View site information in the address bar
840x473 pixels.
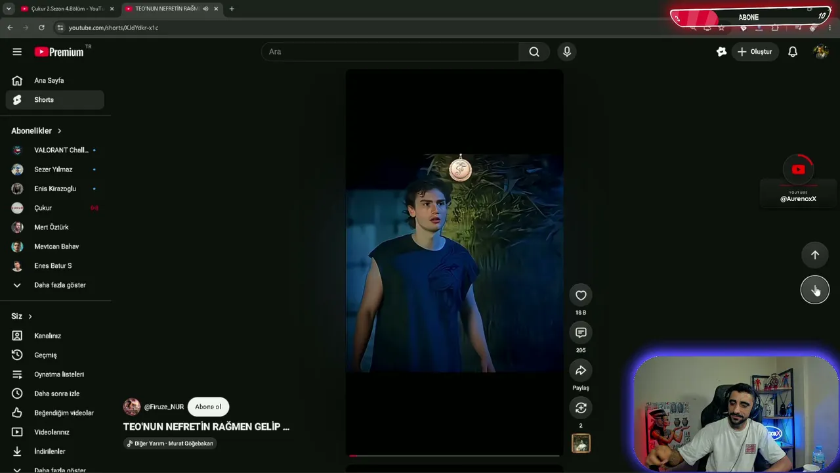click(x=60, y=28)
